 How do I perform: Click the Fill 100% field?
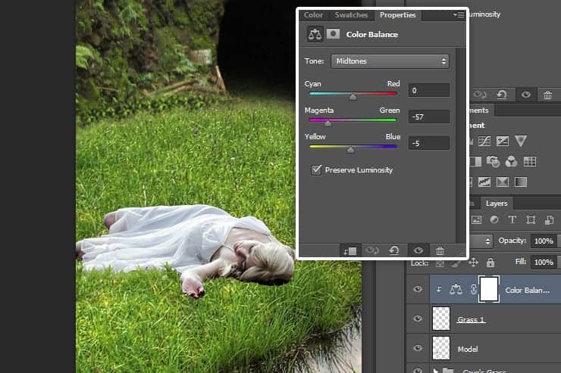(544, 262)
